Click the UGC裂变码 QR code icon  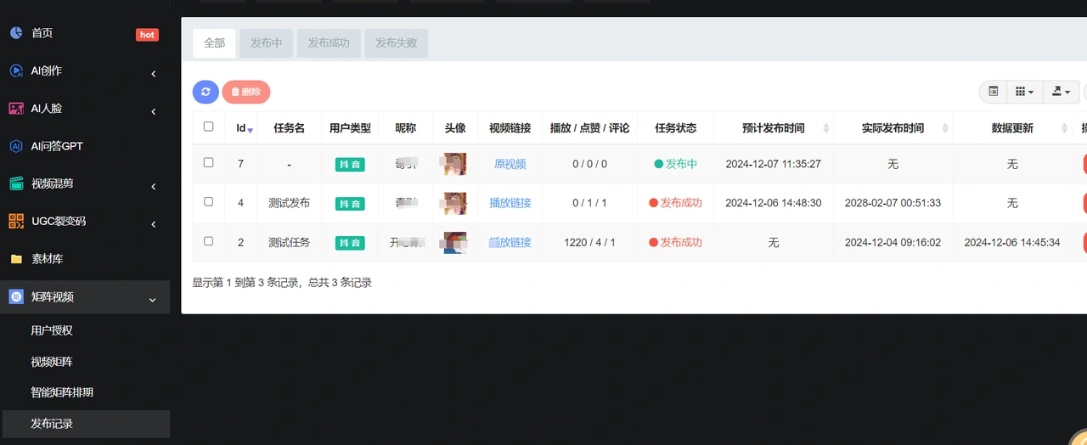coord(16,221)
